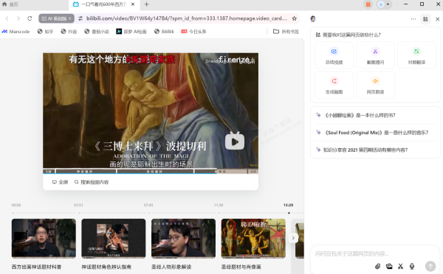Open the 今日头条 bookmark
This screenshot has width=443, height=274.
193,32
